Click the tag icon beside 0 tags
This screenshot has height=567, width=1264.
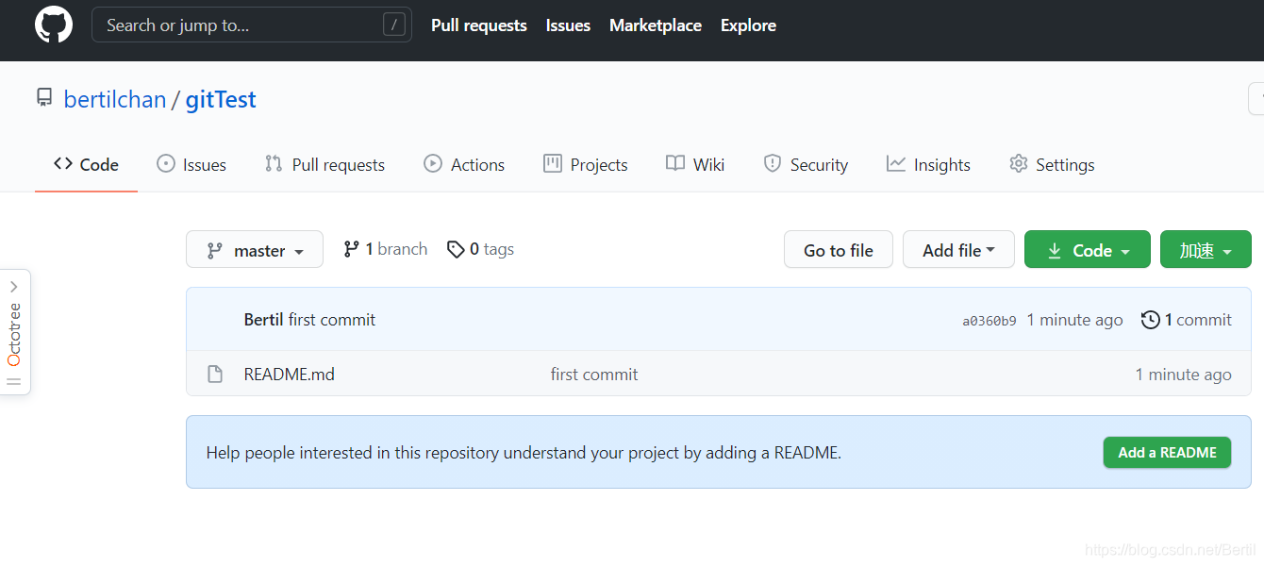pyautogui.click(x=456, y=249)
